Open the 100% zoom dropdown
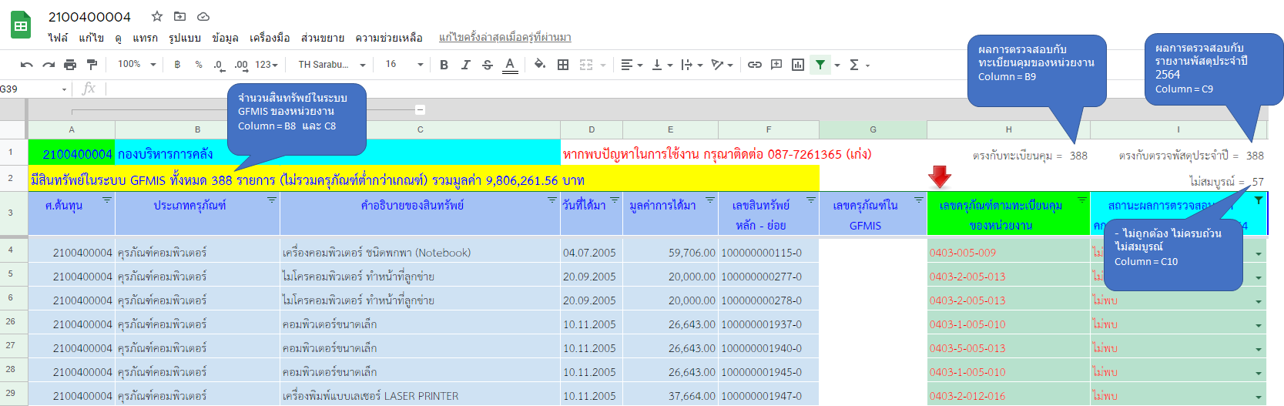The width and height of the screenshot is (1284, 406). [136, 65]
